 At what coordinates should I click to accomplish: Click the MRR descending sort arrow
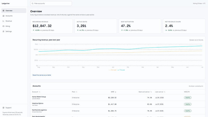coord(115,92)
